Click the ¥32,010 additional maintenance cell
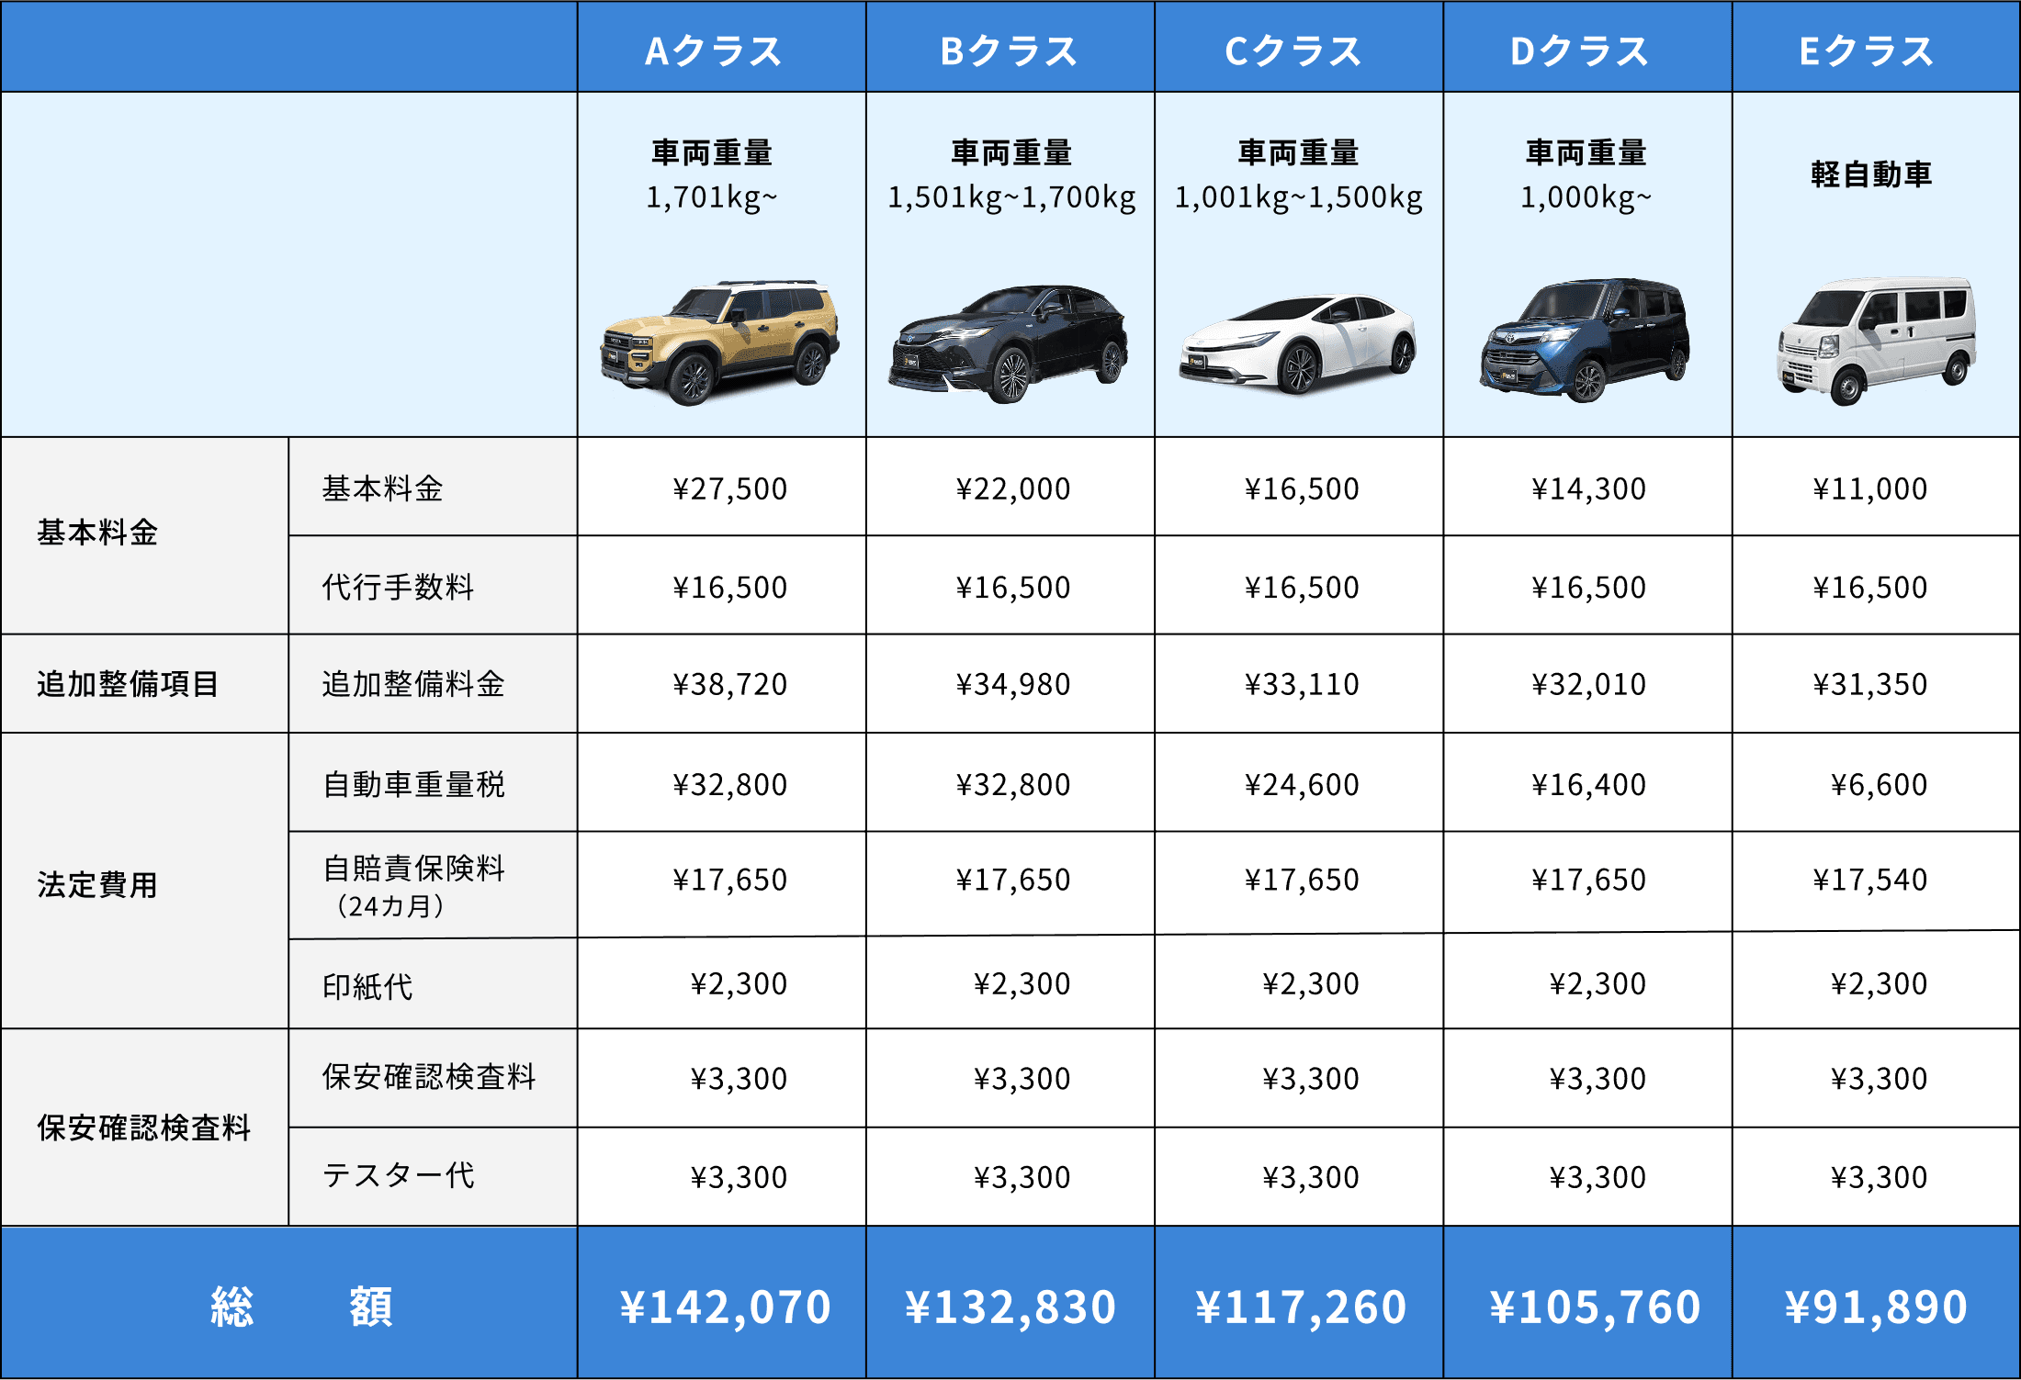The image size is (2021, 1380). [x=1588, y=684]
